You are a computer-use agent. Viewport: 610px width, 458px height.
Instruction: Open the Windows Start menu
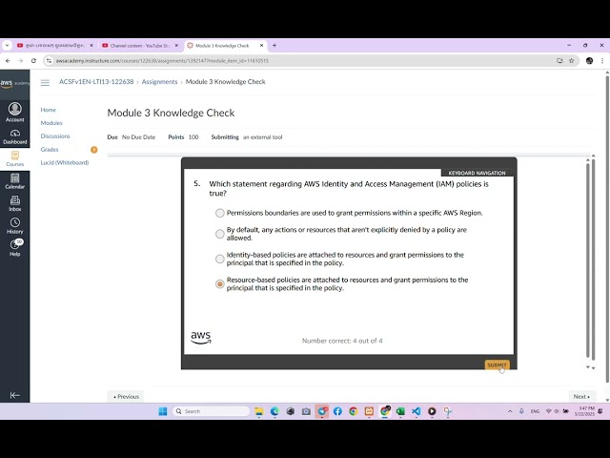click(163, 411)
